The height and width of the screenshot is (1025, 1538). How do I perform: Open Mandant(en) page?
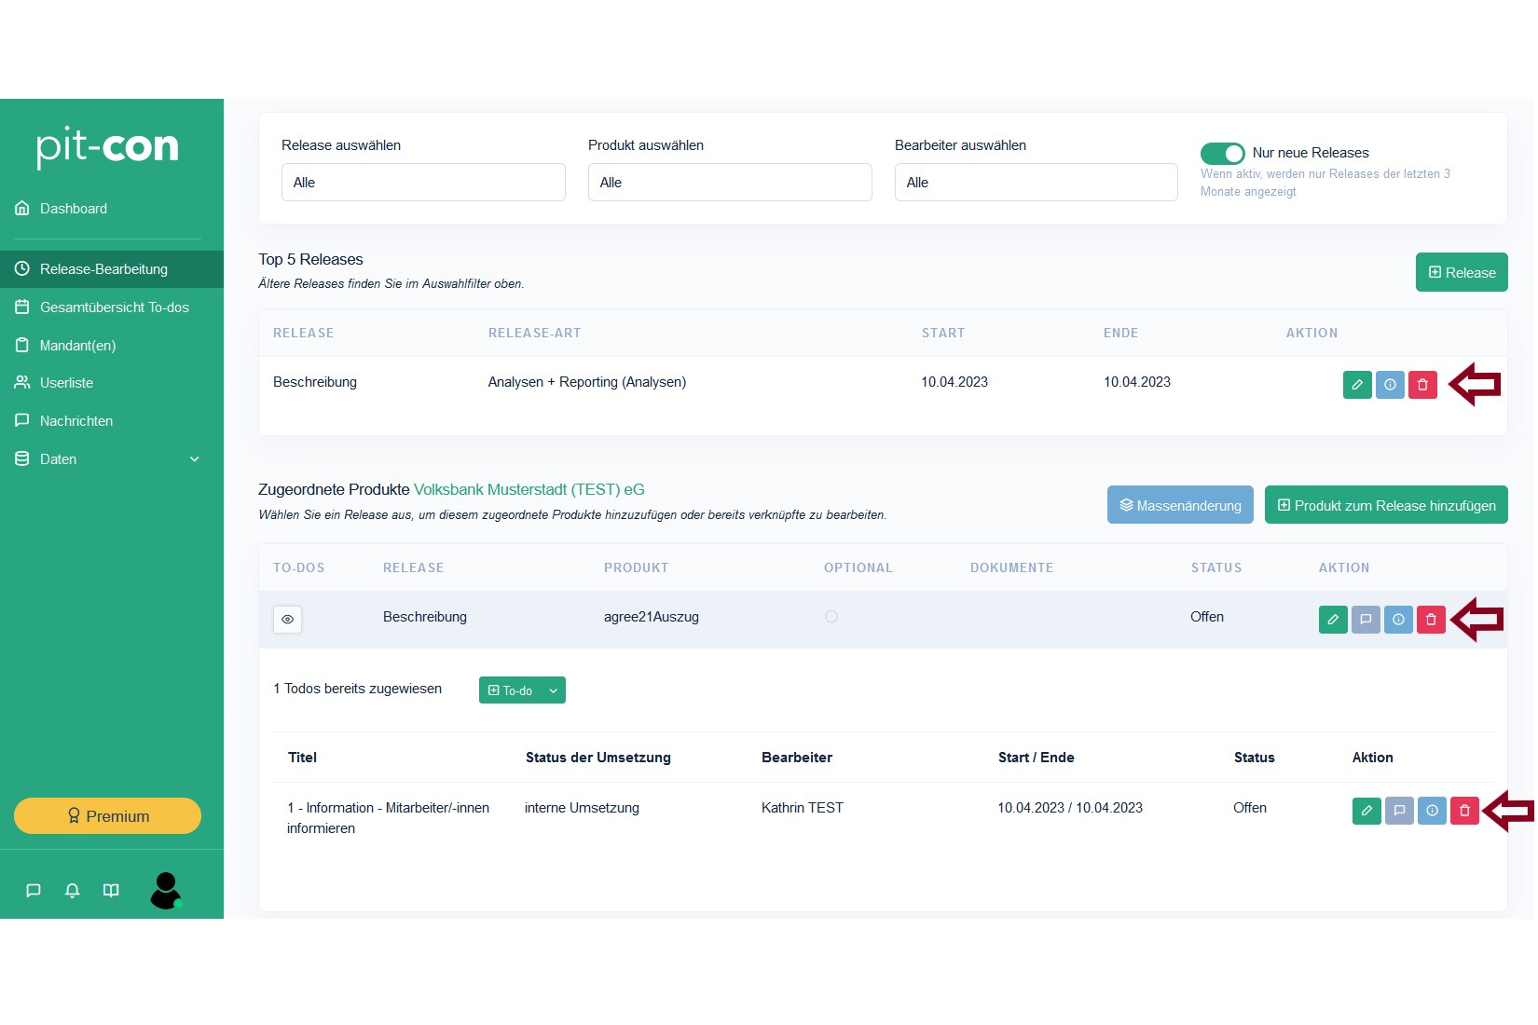(112, 346)
